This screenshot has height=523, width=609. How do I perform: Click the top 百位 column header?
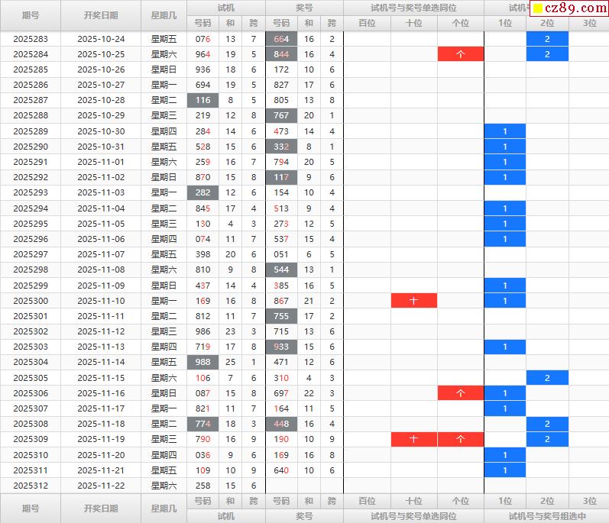click(x=367, y=23)
